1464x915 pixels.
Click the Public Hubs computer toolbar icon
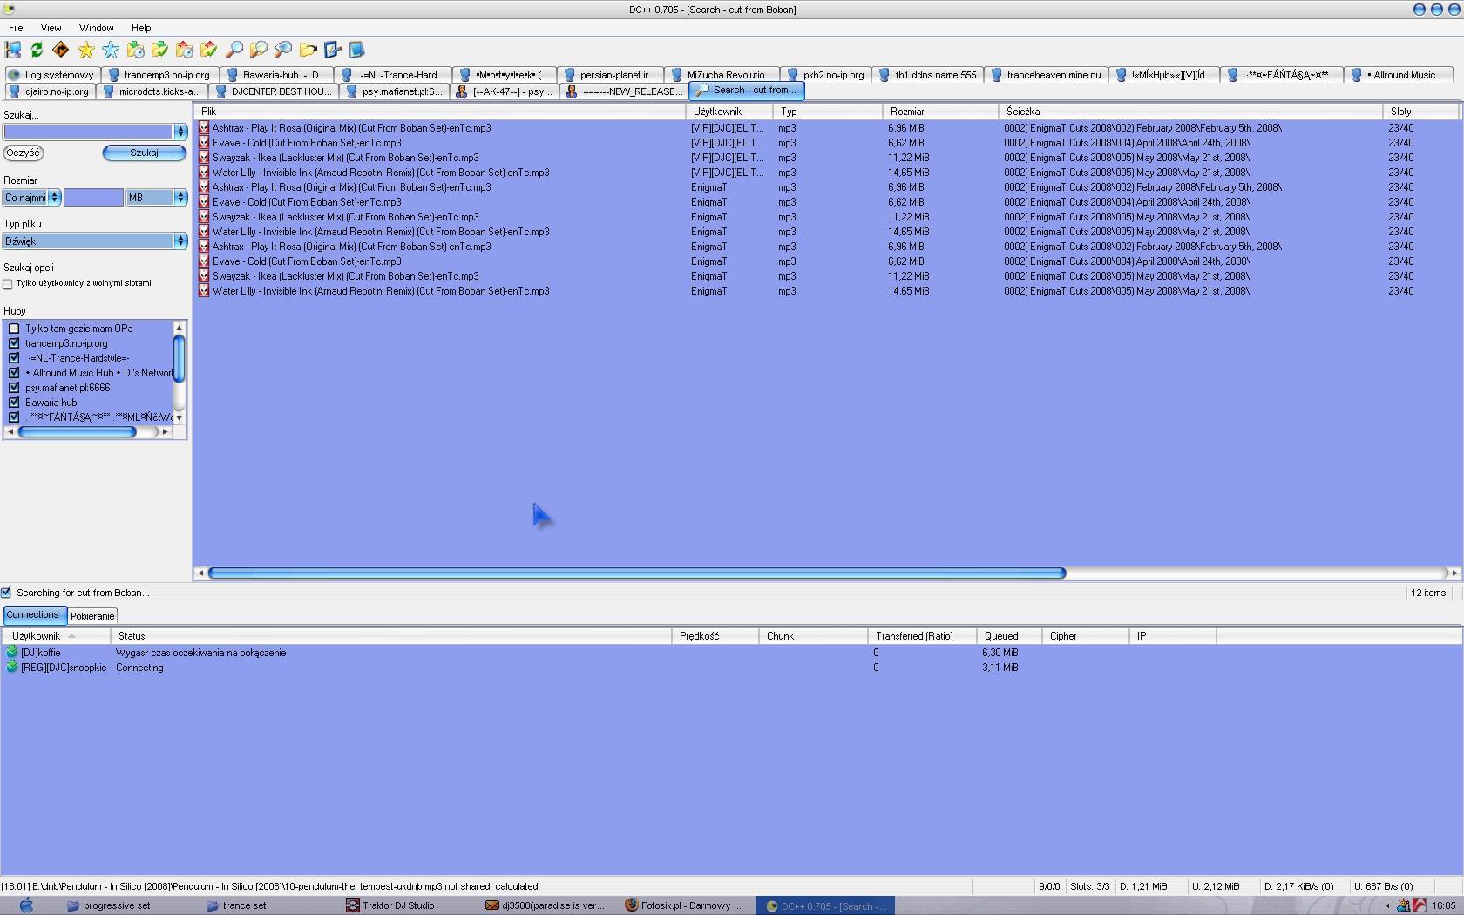click(x=13, y=51)
